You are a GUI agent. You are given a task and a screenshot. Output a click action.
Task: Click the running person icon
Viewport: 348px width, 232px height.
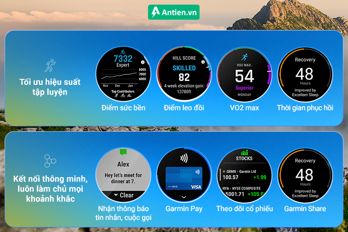[x=50, y=65]
